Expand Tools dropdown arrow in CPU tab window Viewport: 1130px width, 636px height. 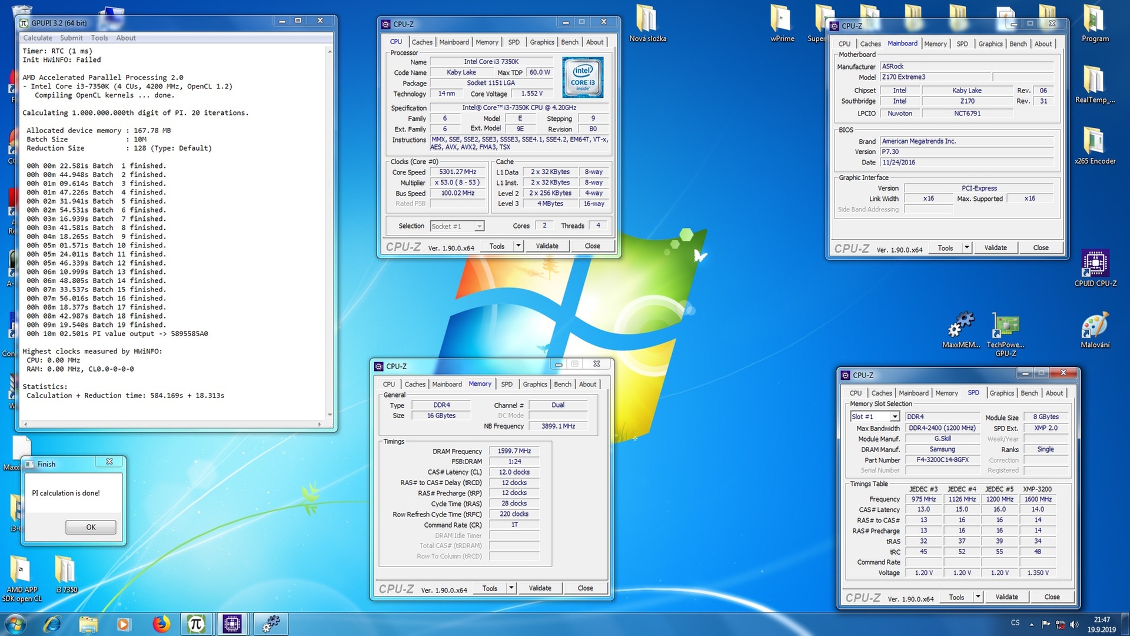tap(519, 246)
